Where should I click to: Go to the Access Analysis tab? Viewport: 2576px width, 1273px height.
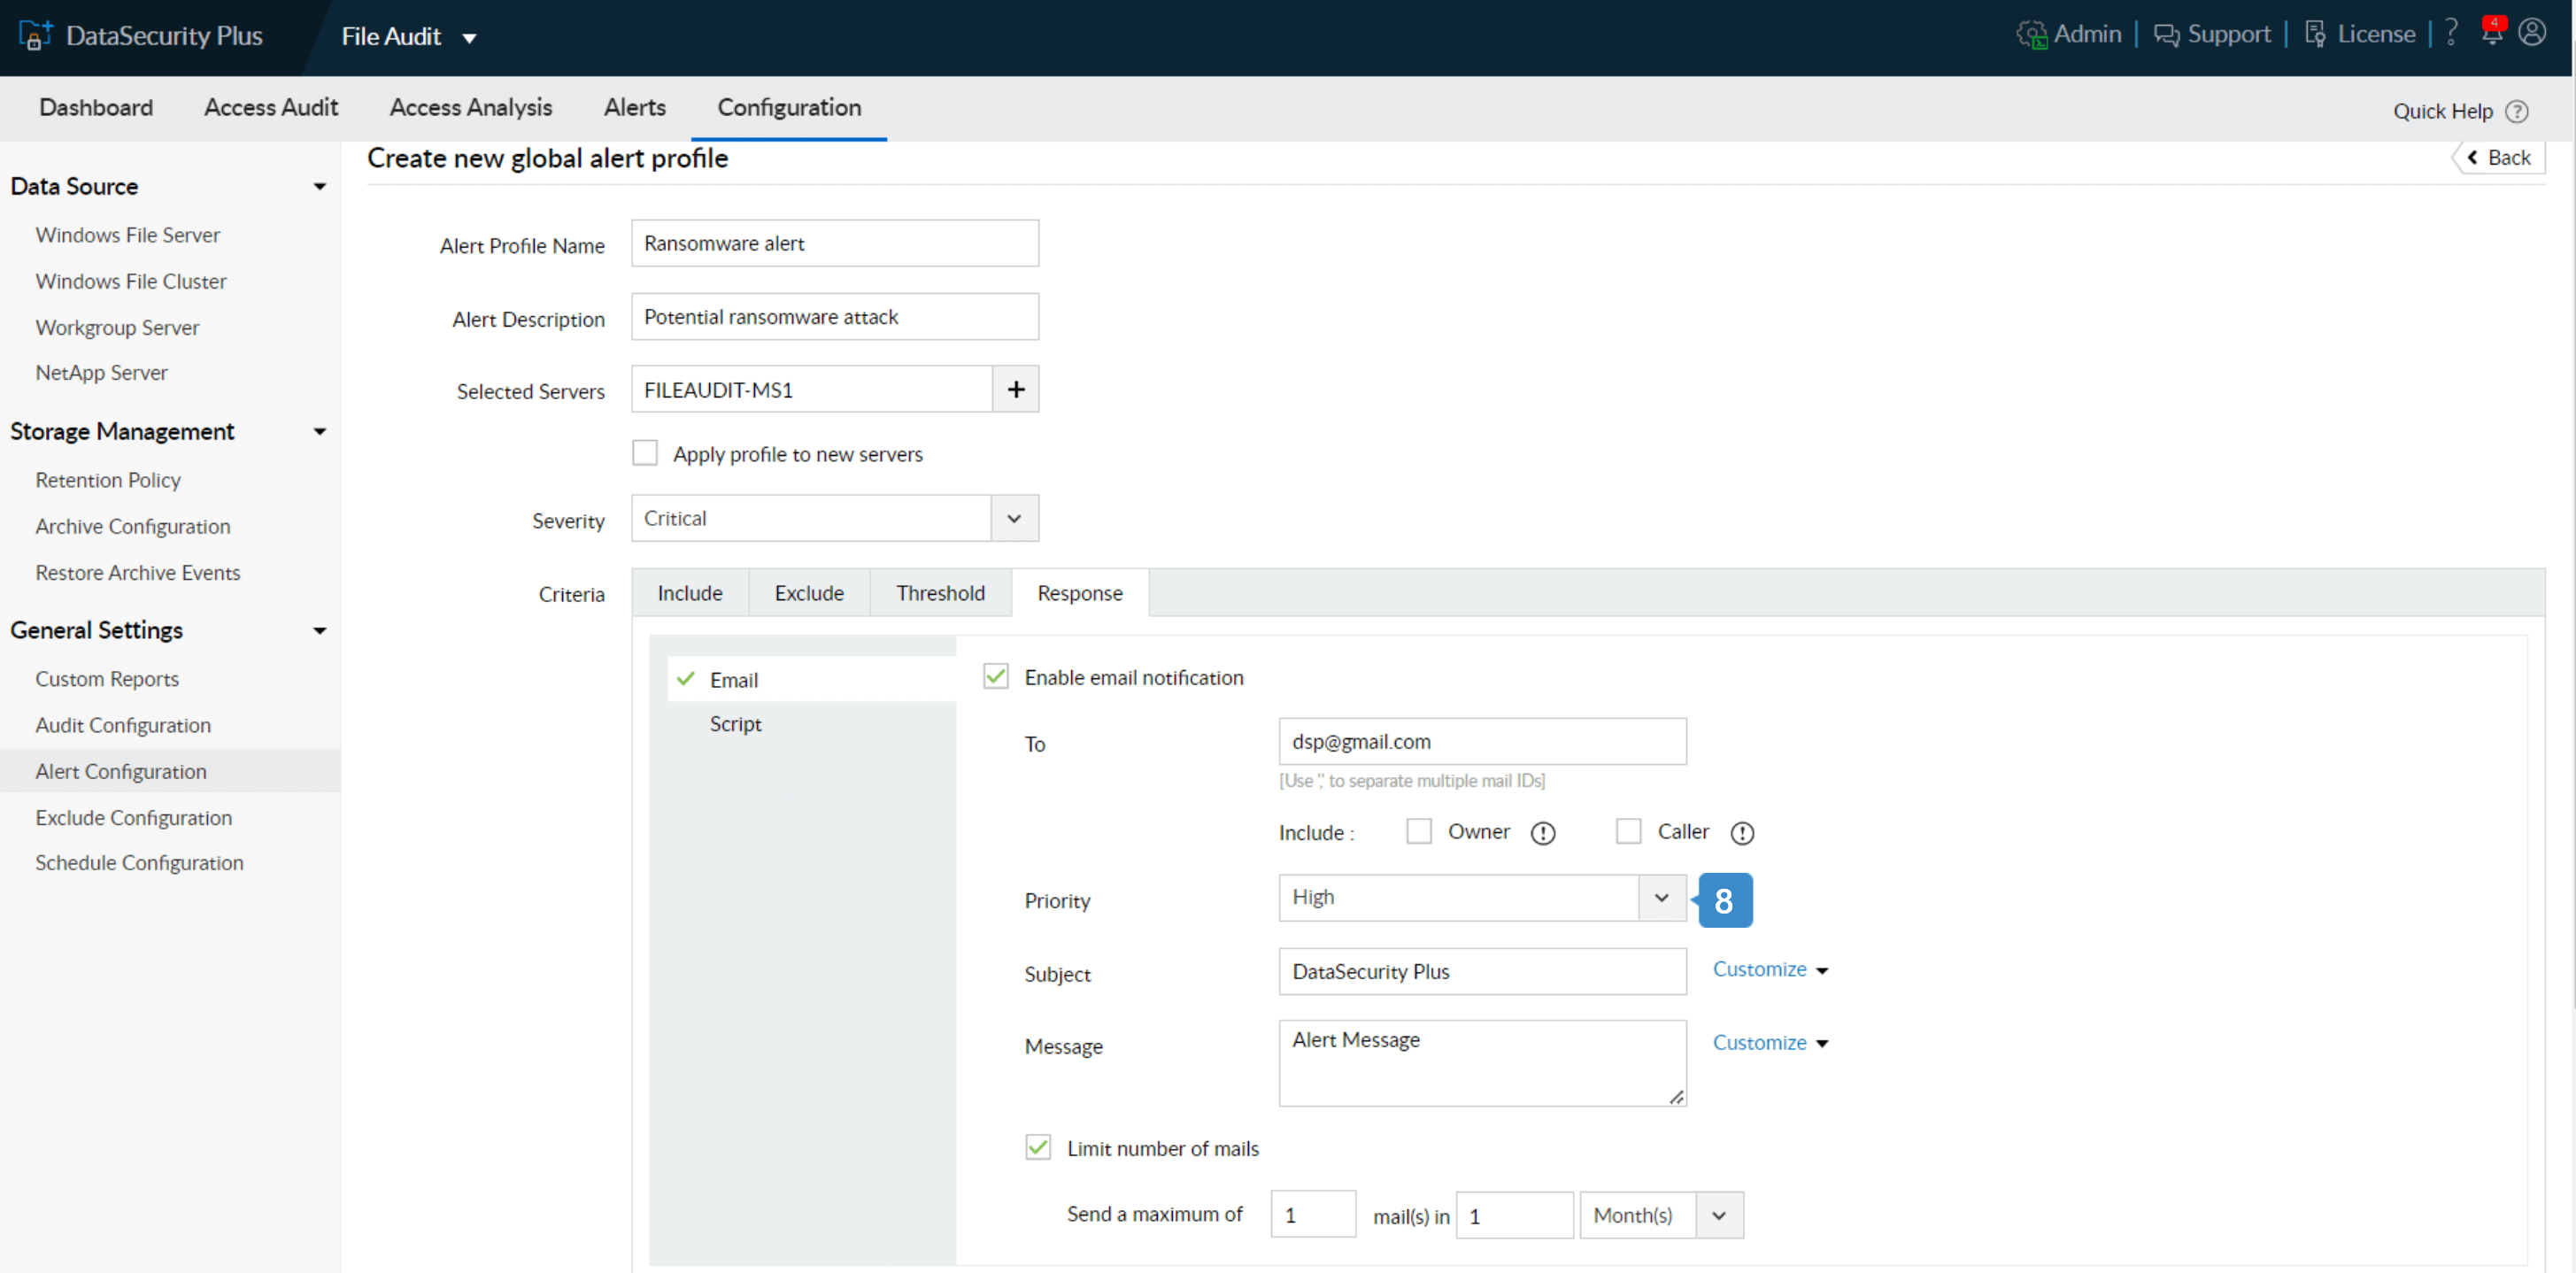tap(470, 107)
